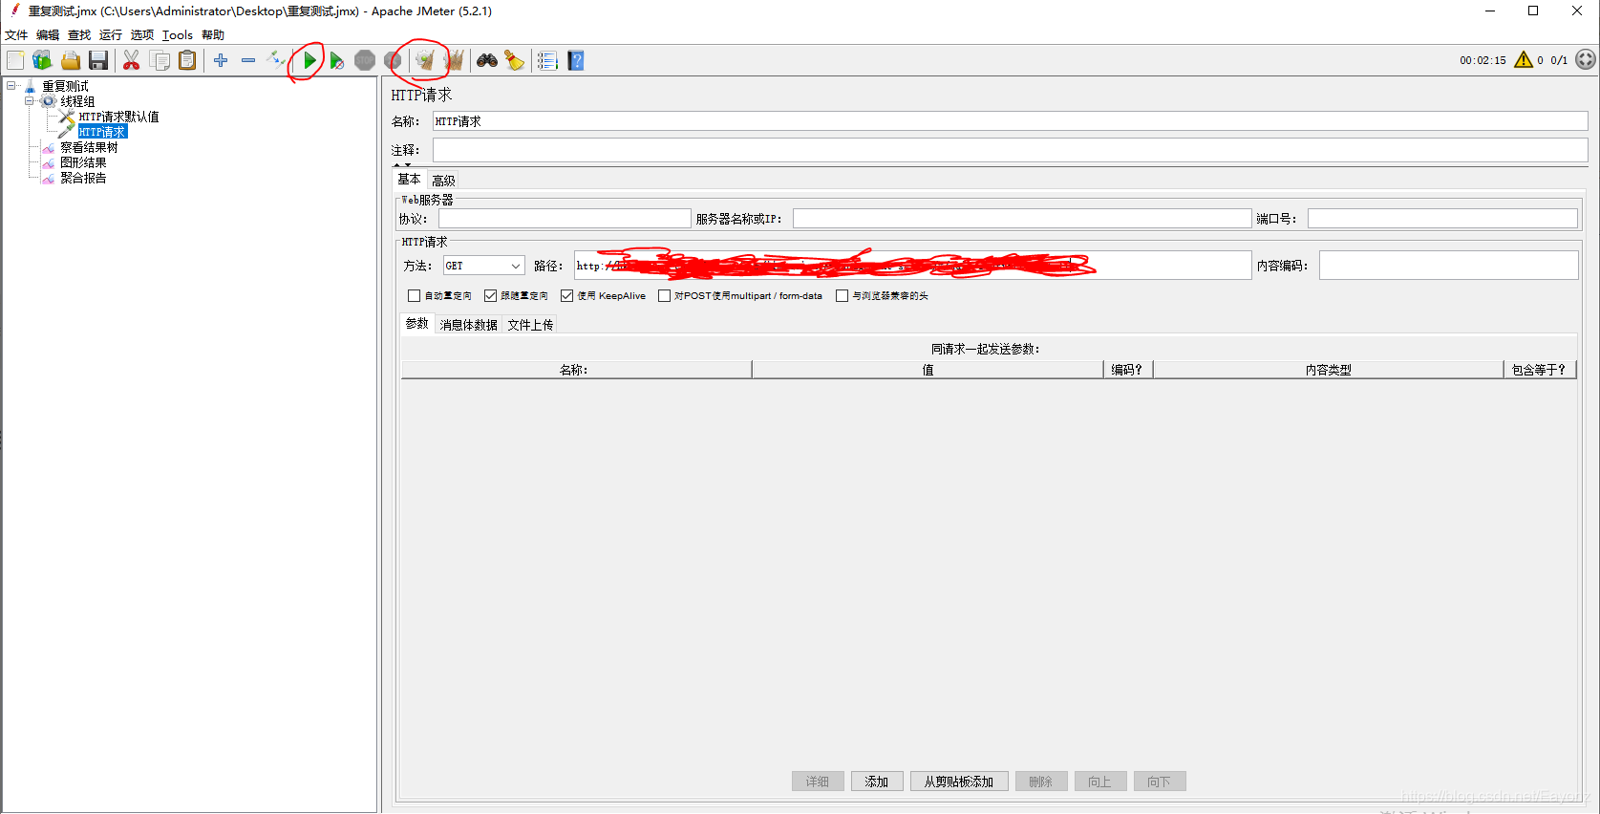Switch to the 高级 tab
This screenshot has width=1600, height=814.
[x=443, y=180]
